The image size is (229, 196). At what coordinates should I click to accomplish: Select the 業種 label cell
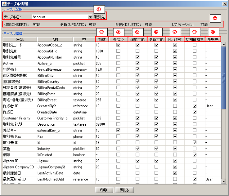tap(20, 149)
